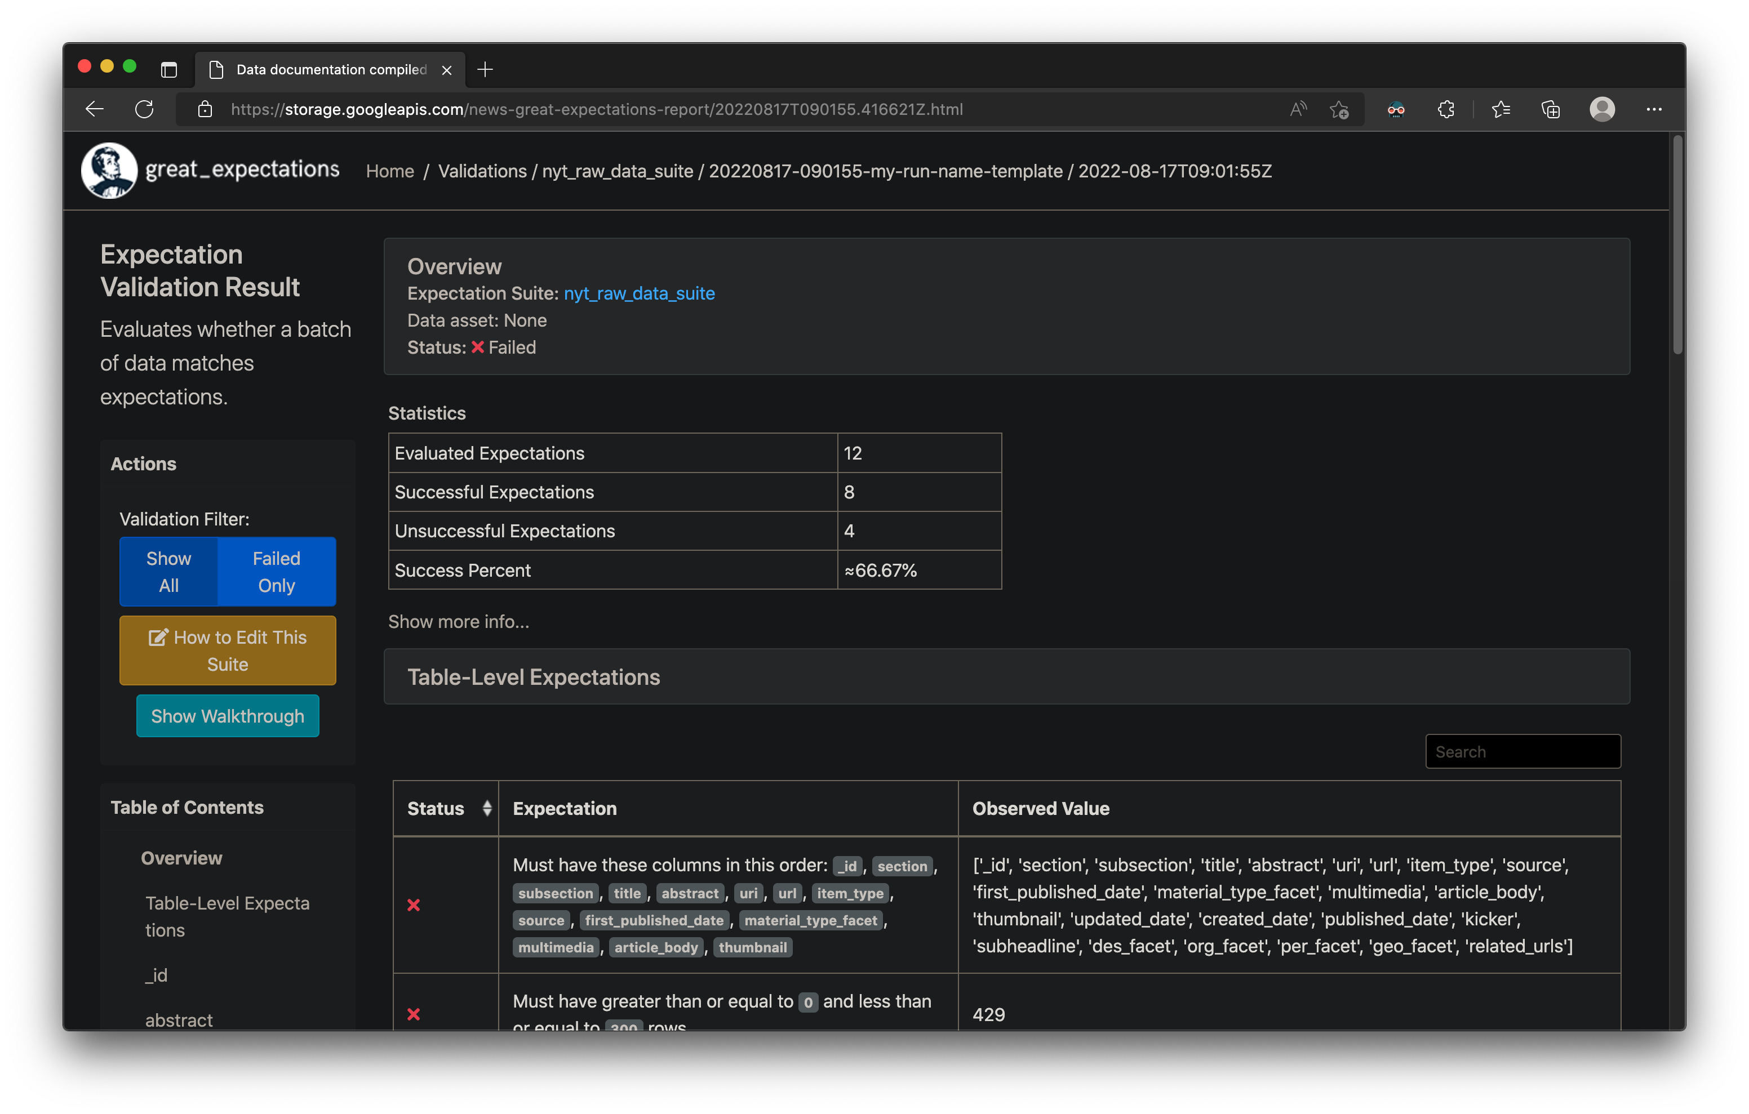Click the article_body column tag
Screen dimensions: 1749x1114
[656, 947]
